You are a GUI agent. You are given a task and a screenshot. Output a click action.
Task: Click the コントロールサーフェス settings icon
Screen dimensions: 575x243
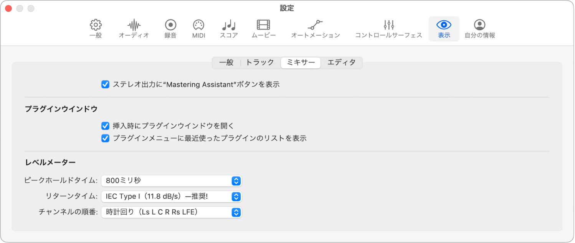388,28
